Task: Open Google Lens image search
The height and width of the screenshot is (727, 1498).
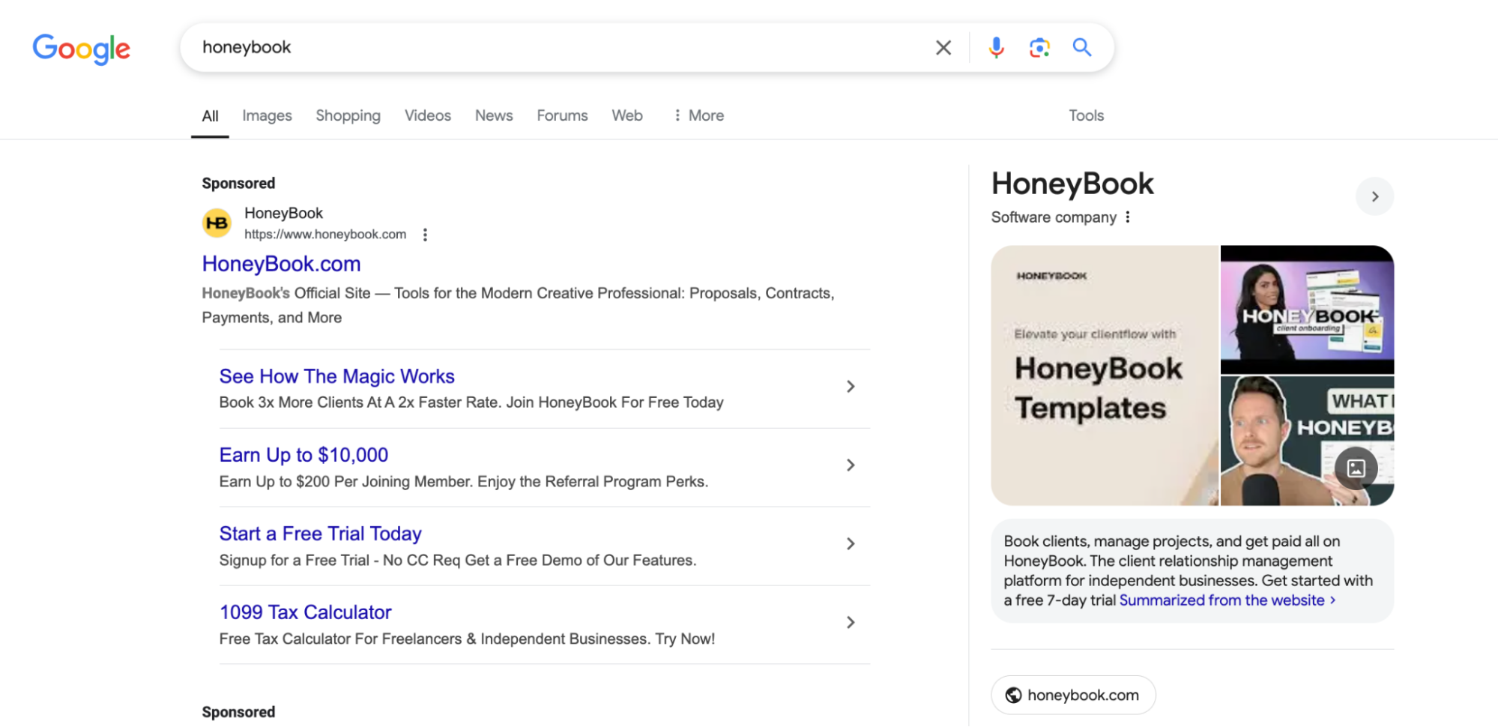Action: coord(1039,47)
